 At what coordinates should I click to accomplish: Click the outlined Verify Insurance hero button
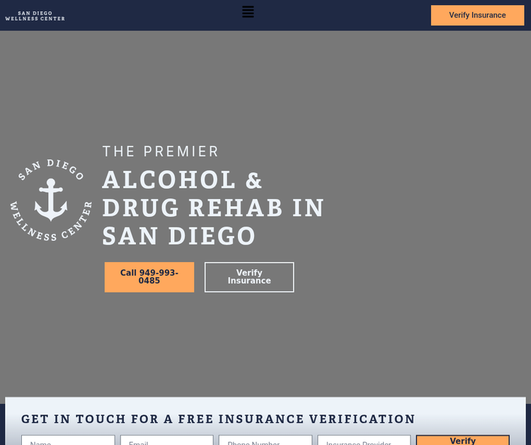[249, 277]
